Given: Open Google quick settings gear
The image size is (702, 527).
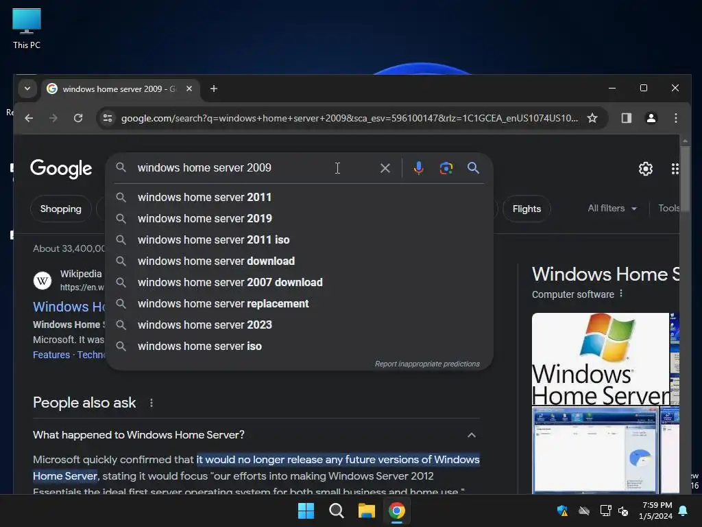Looking at the screenshot, I should tap(646, 169).
